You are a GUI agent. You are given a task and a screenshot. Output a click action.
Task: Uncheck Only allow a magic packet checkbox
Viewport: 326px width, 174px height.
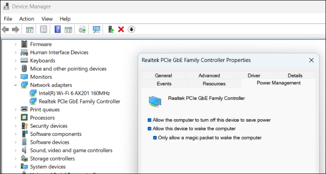(x=155, y=138)
